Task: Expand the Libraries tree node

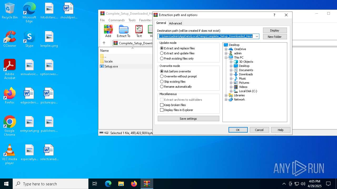Action: pyautogui.click(x=226, y=95)
